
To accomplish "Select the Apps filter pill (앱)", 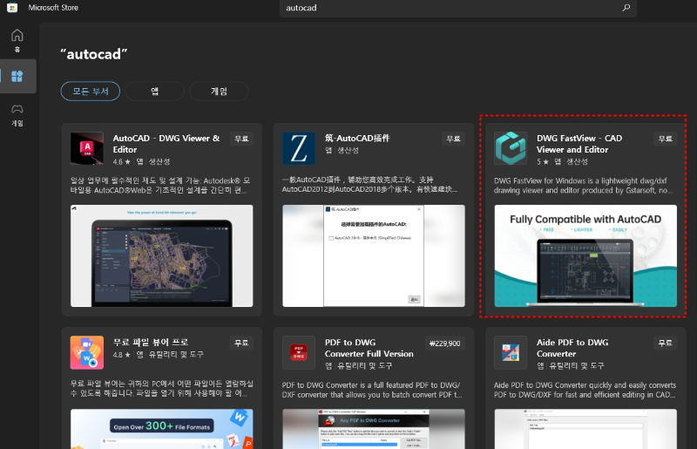I will [x=155, y=92].
